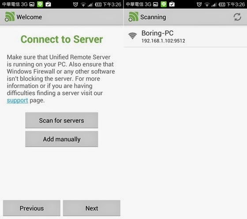247x219 pixels.
Task: Tap alarm clock icon in left status bar
Action: coord(75,4)
